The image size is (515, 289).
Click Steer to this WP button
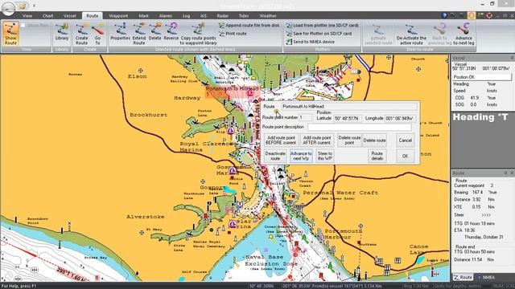[x=325, y=156]
